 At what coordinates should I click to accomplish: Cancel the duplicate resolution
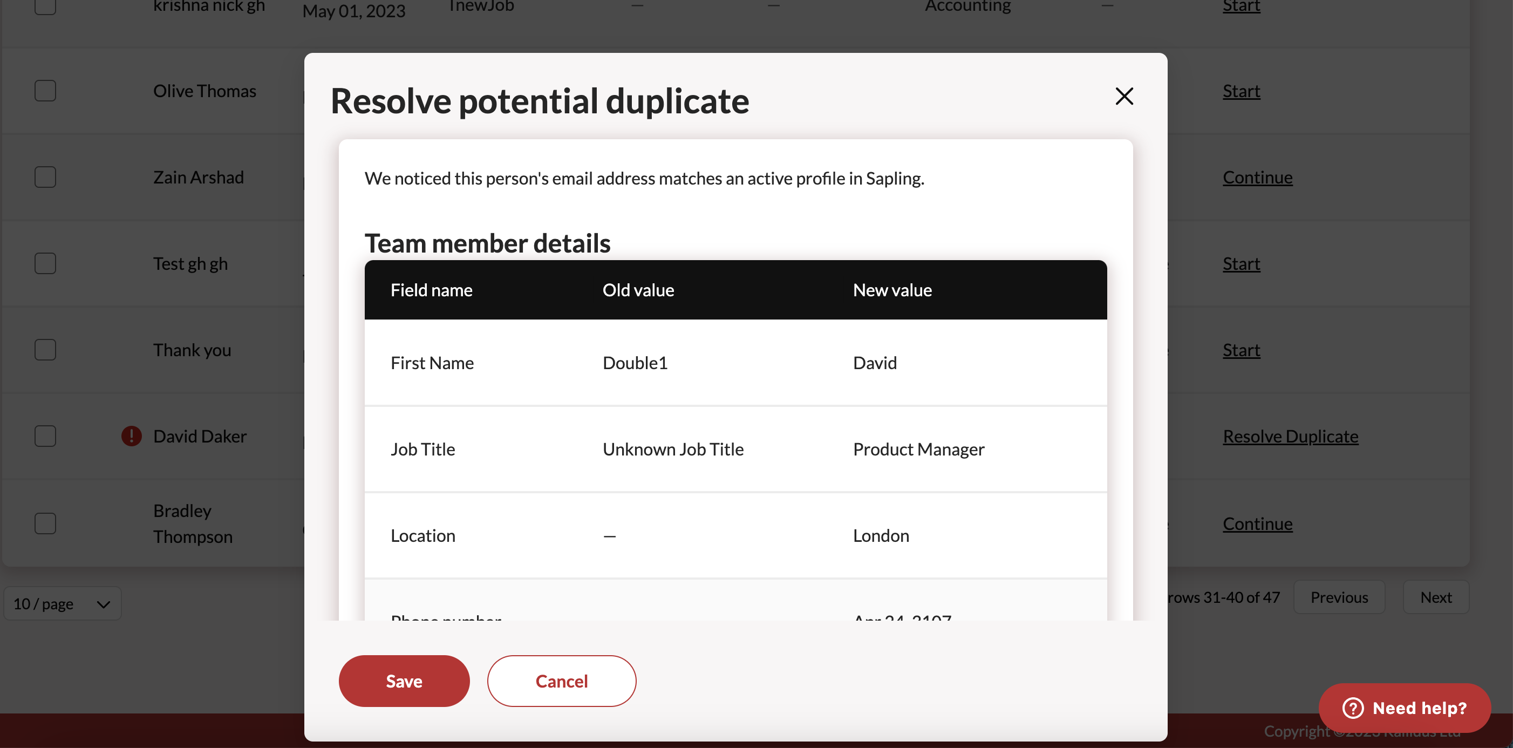[561, 681]
